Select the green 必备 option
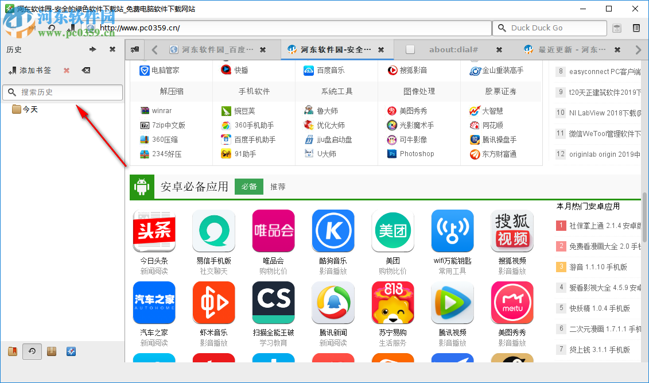The width and height of the screenshot is (649, 383). (249, 186)
